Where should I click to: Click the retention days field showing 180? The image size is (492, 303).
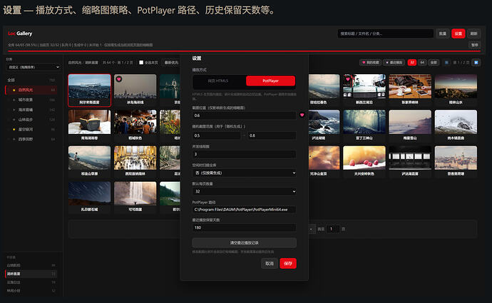click(244, 227)
